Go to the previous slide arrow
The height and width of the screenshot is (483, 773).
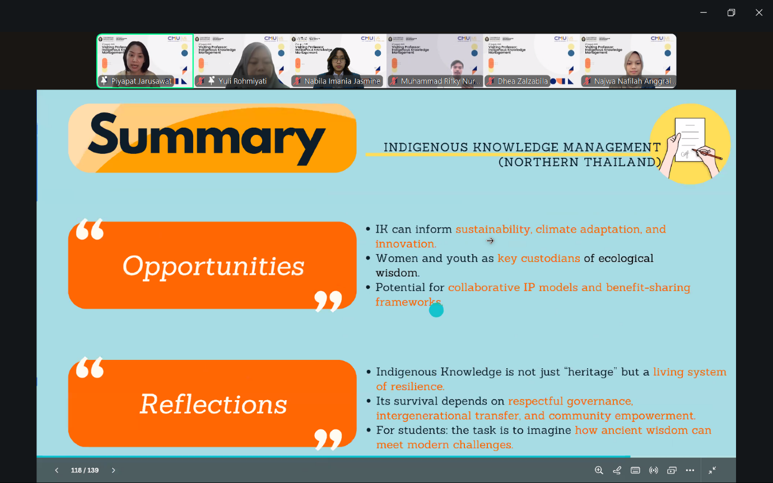(x=57, y=470)
